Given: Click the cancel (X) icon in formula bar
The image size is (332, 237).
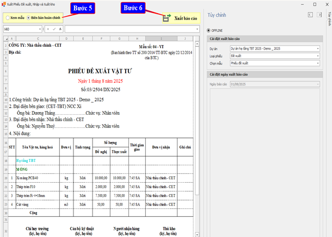Looking at the screenshot, I should click(x=48, y=29).
